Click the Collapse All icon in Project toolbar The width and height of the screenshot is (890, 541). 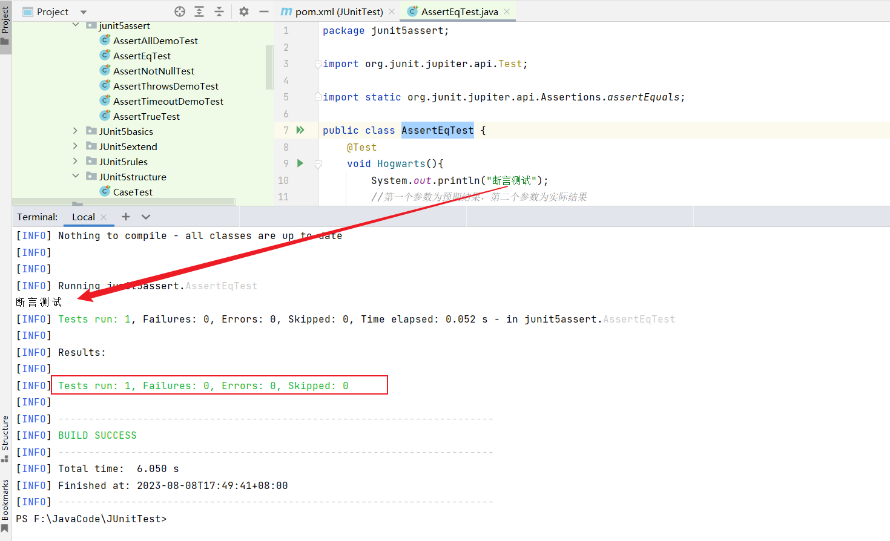tap(219, 11)
